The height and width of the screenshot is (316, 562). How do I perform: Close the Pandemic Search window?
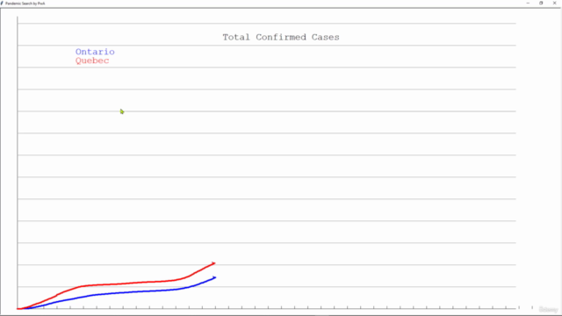click(x=554, y=3)
